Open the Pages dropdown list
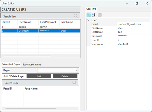Image resolution: width=152 pixels, height=112 pixels. coord(58,71)
